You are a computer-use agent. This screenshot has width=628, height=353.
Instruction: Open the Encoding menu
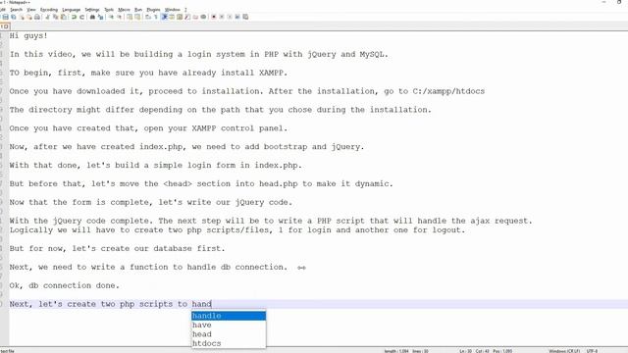coord(49,10)
